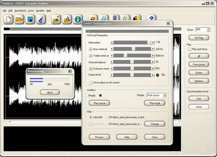
Task: Click the Help button in DeVocalizer dialog
Action: (127, 137)
